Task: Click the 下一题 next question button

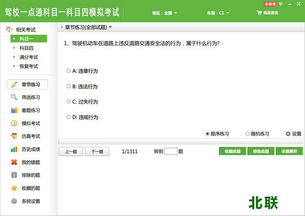Action: (x=97, y=151)
